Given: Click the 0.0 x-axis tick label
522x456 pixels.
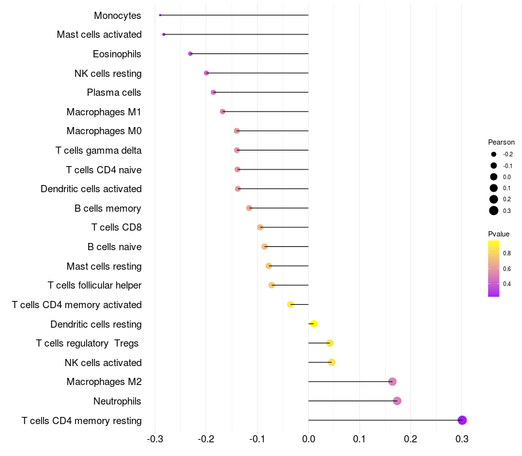Looking at the screenshot, I should [309, 440].
